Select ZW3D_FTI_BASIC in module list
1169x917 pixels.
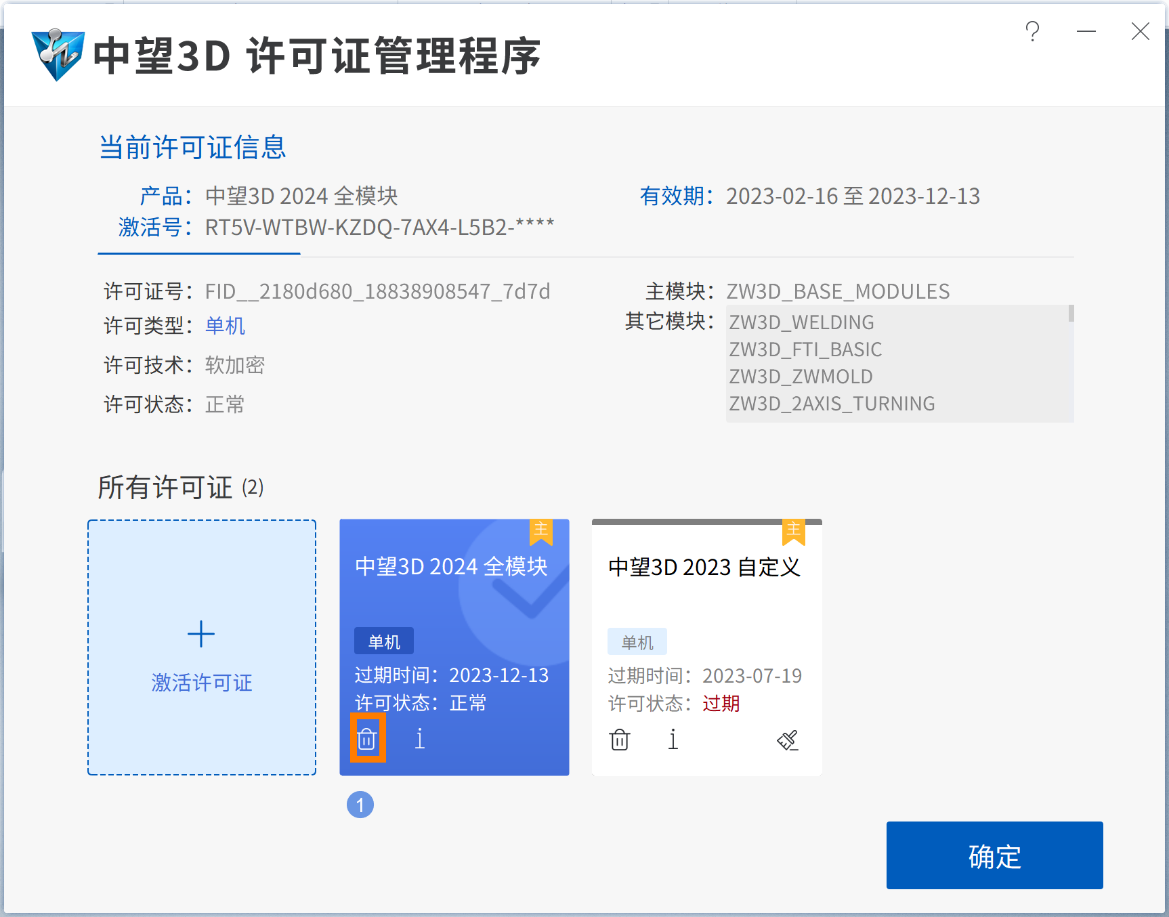click(805, 349)
